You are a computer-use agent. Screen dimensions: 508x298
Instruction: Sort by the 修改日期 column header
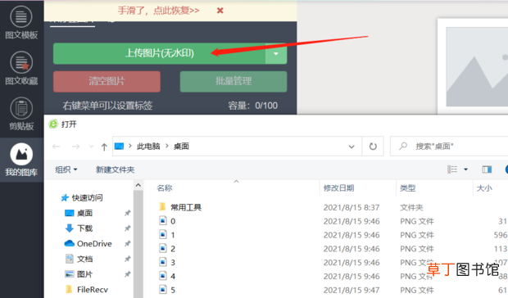pyautogui.click(x=339, y=188)
